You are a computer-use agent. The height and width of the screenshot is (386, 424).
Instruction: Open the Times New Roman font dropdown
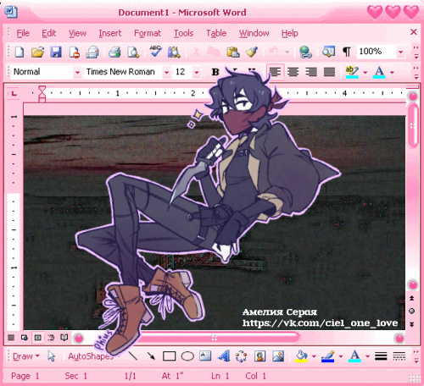pyautogui.click(x=167, y=73)
